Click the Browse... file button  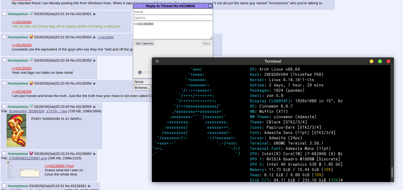[x=142, y=88]
